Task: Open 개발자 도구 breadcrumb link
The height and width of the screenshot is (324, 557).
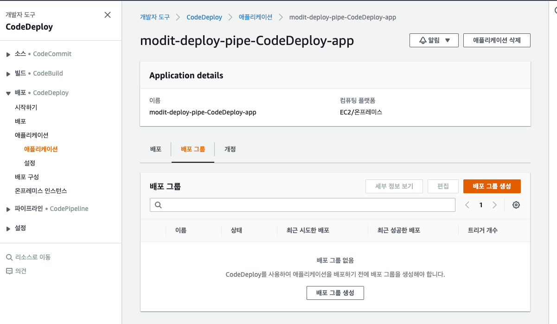Action: pyautogui.click(x=155, y=17)
